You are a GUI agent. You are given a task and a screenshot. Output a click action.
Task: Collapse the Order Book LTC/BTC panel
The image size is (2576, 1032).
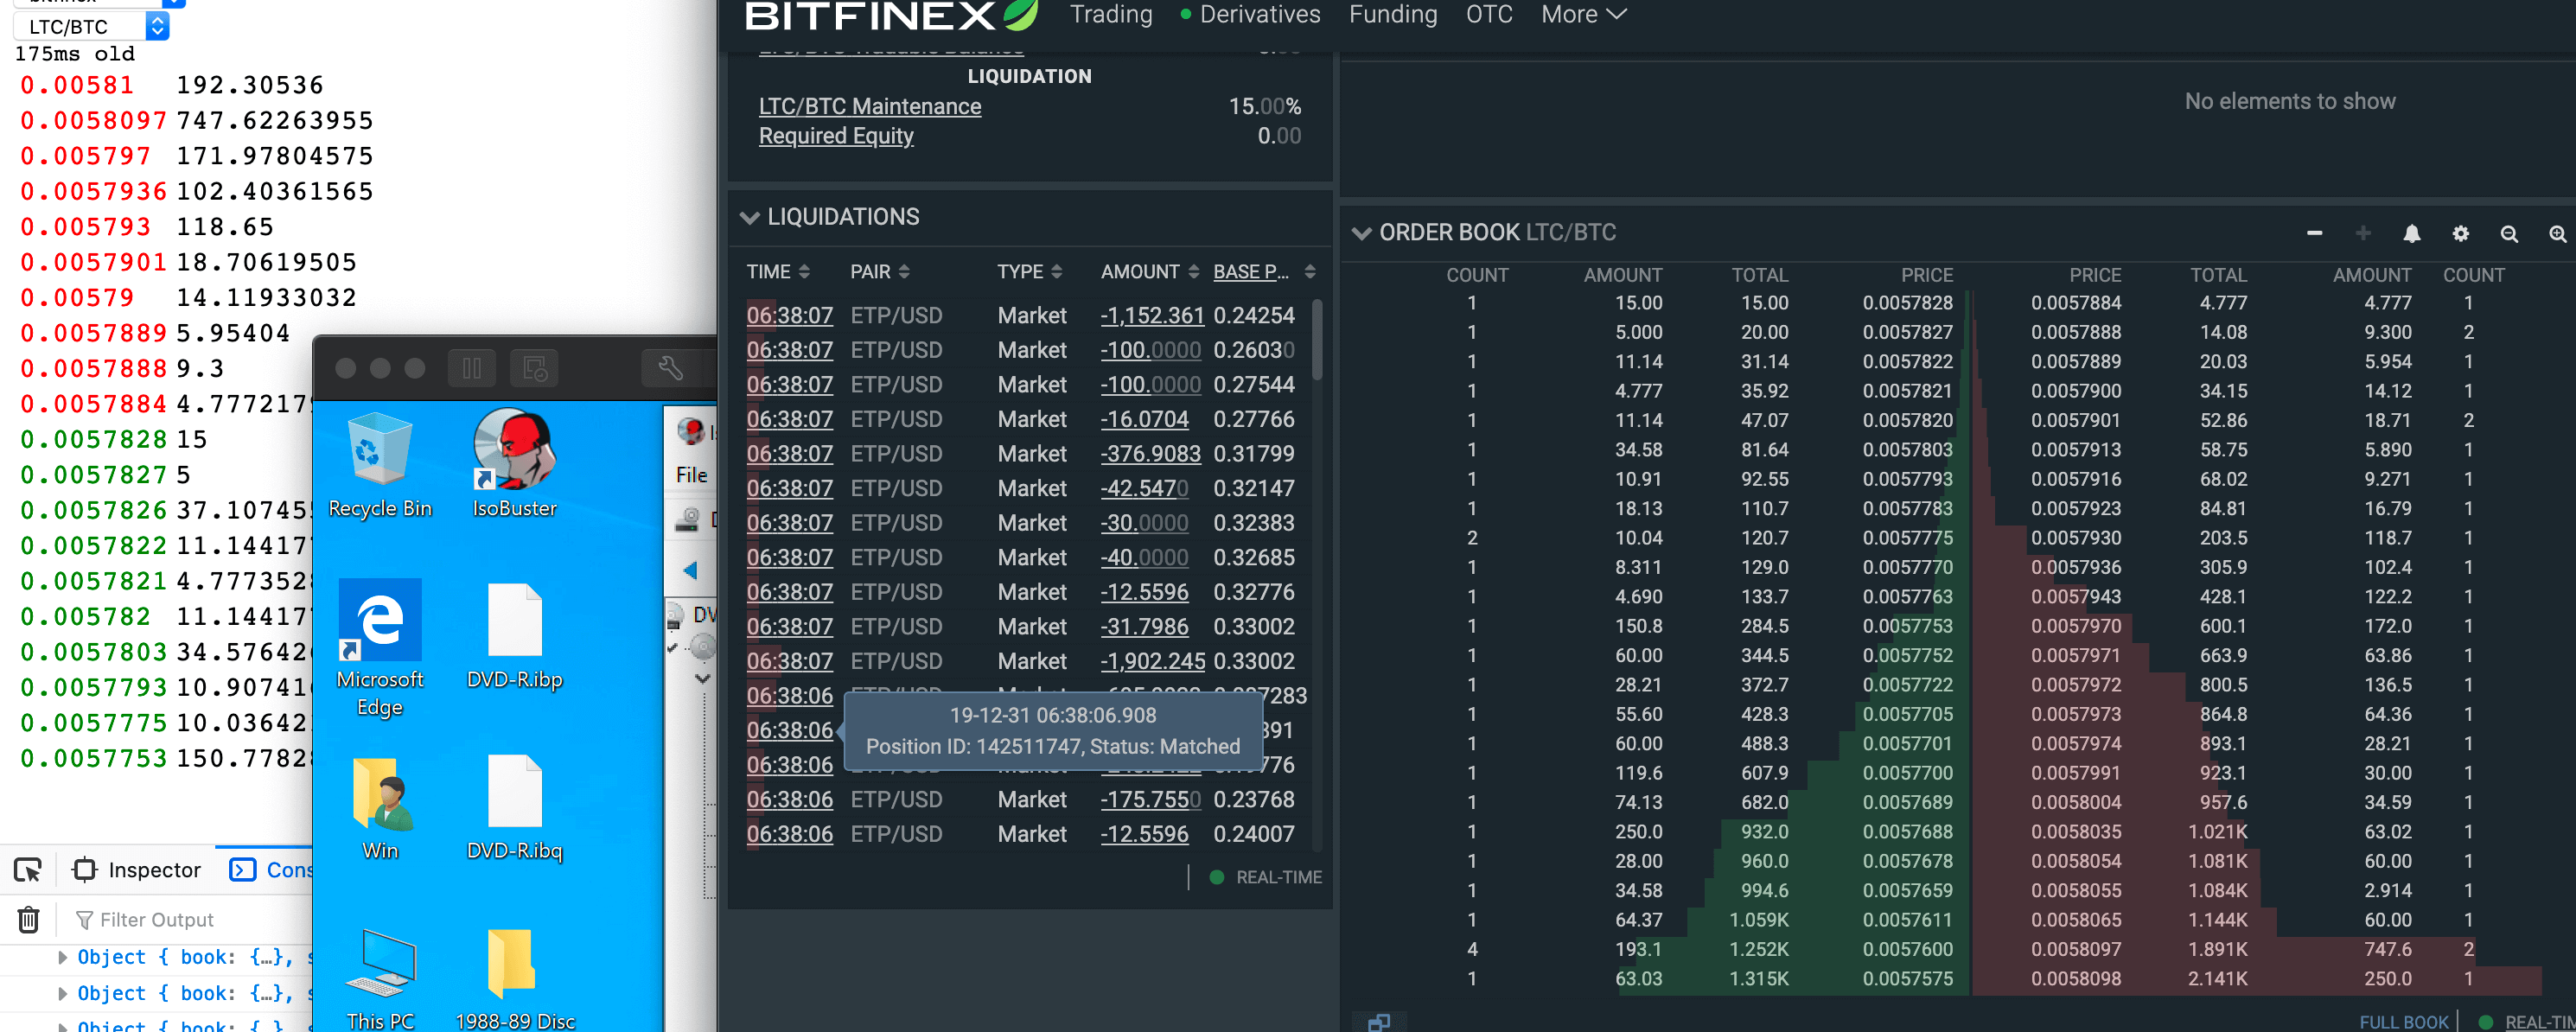coord(1361,233)
